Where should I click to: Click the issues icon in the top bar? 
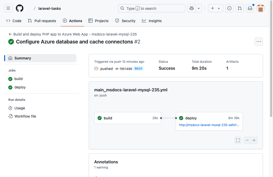point(229,8)
